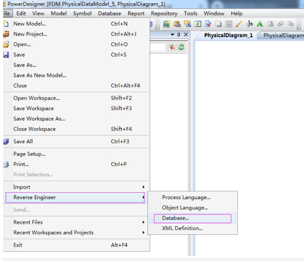The image size is (304, 261).
Task: Click the green refresh browser icon
Action: coord(181,47)
